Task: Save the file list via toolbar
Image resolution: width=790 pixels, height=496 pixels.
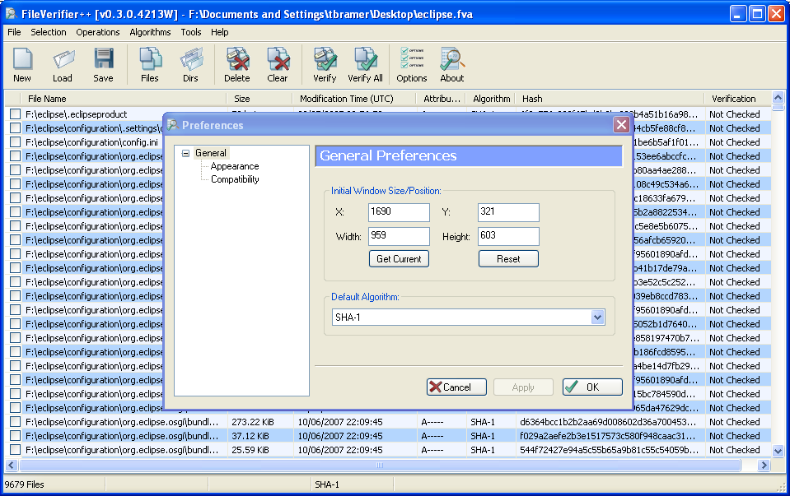Action: click(103, 64)
